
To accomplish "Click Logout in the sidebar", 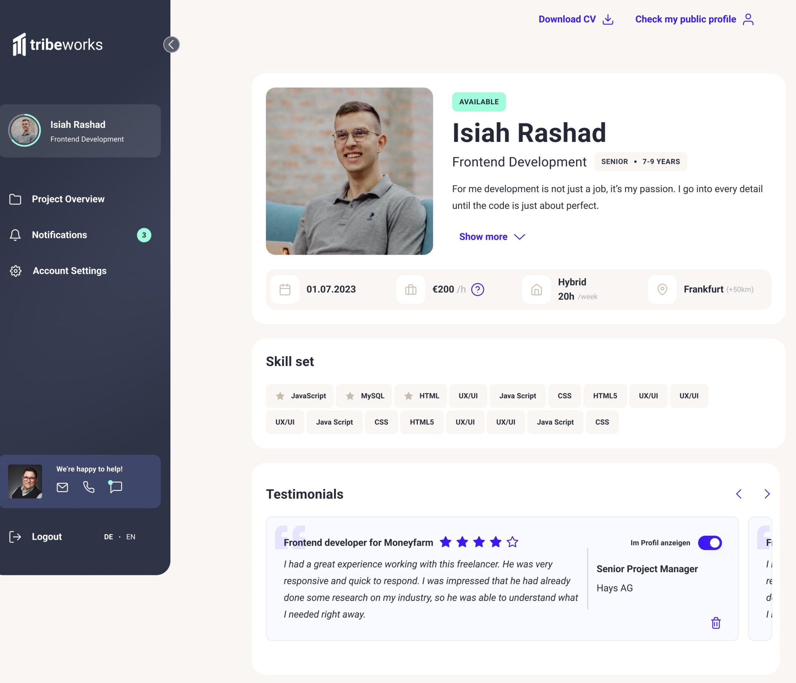I will (x=47, y=537).
